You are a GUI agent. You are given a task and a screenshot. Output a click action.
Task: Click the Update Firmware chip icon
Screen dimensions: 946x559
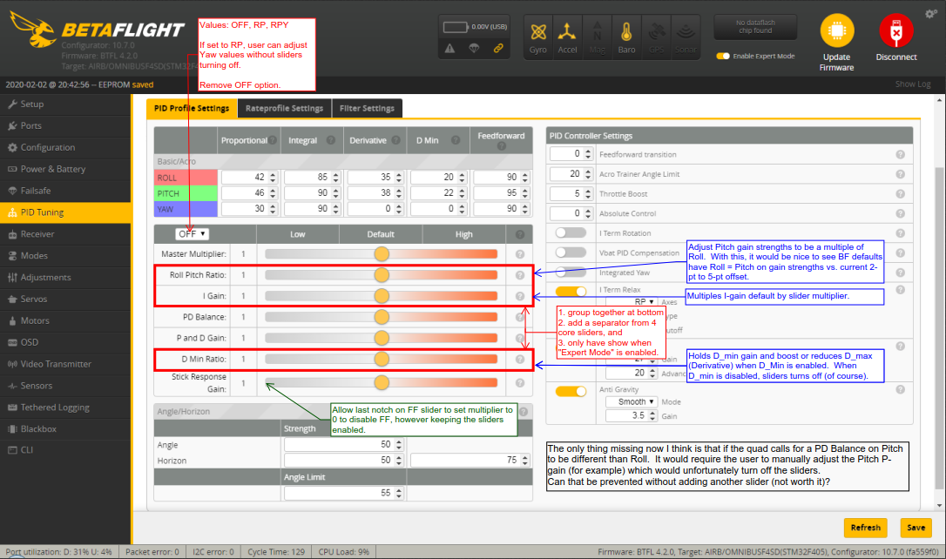[837, 30]
